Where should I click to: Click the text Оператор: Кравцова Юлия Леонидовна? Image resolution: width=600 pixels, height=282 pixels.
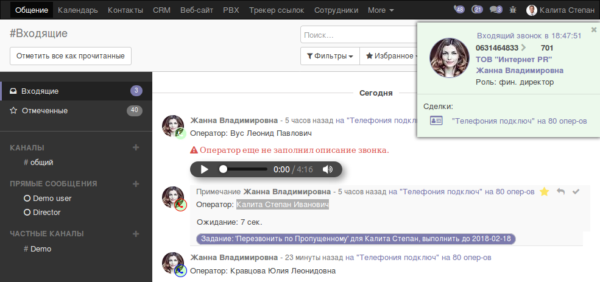[x=263, y=271]
